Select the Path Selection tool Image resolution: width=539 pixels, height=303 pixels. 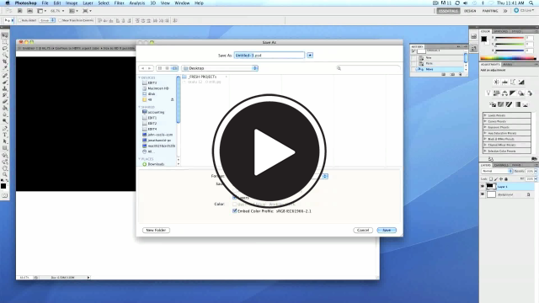pyautogui.click(x=5, y=141)
